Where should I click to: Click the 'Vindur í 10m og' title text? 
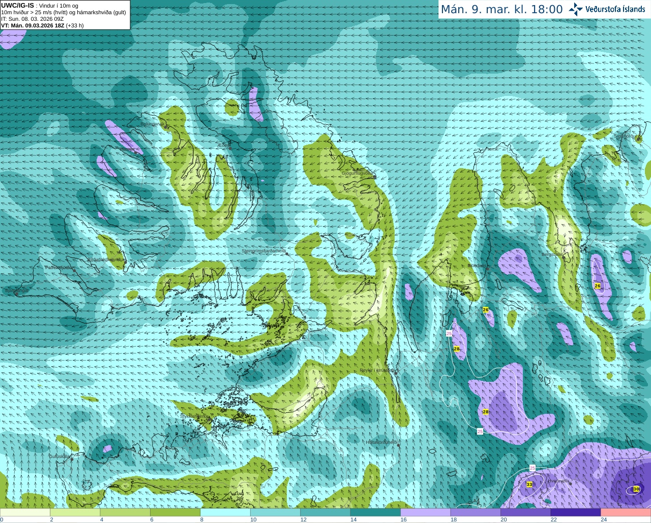coord(58,6)
